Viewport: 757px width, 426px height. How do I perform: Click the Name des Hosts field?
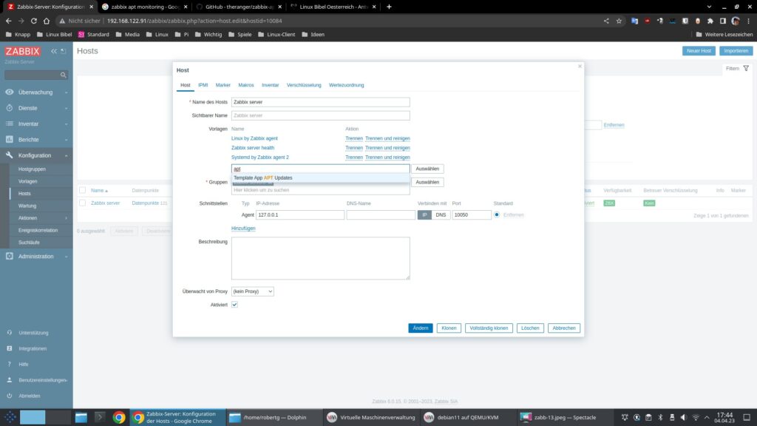321,102
